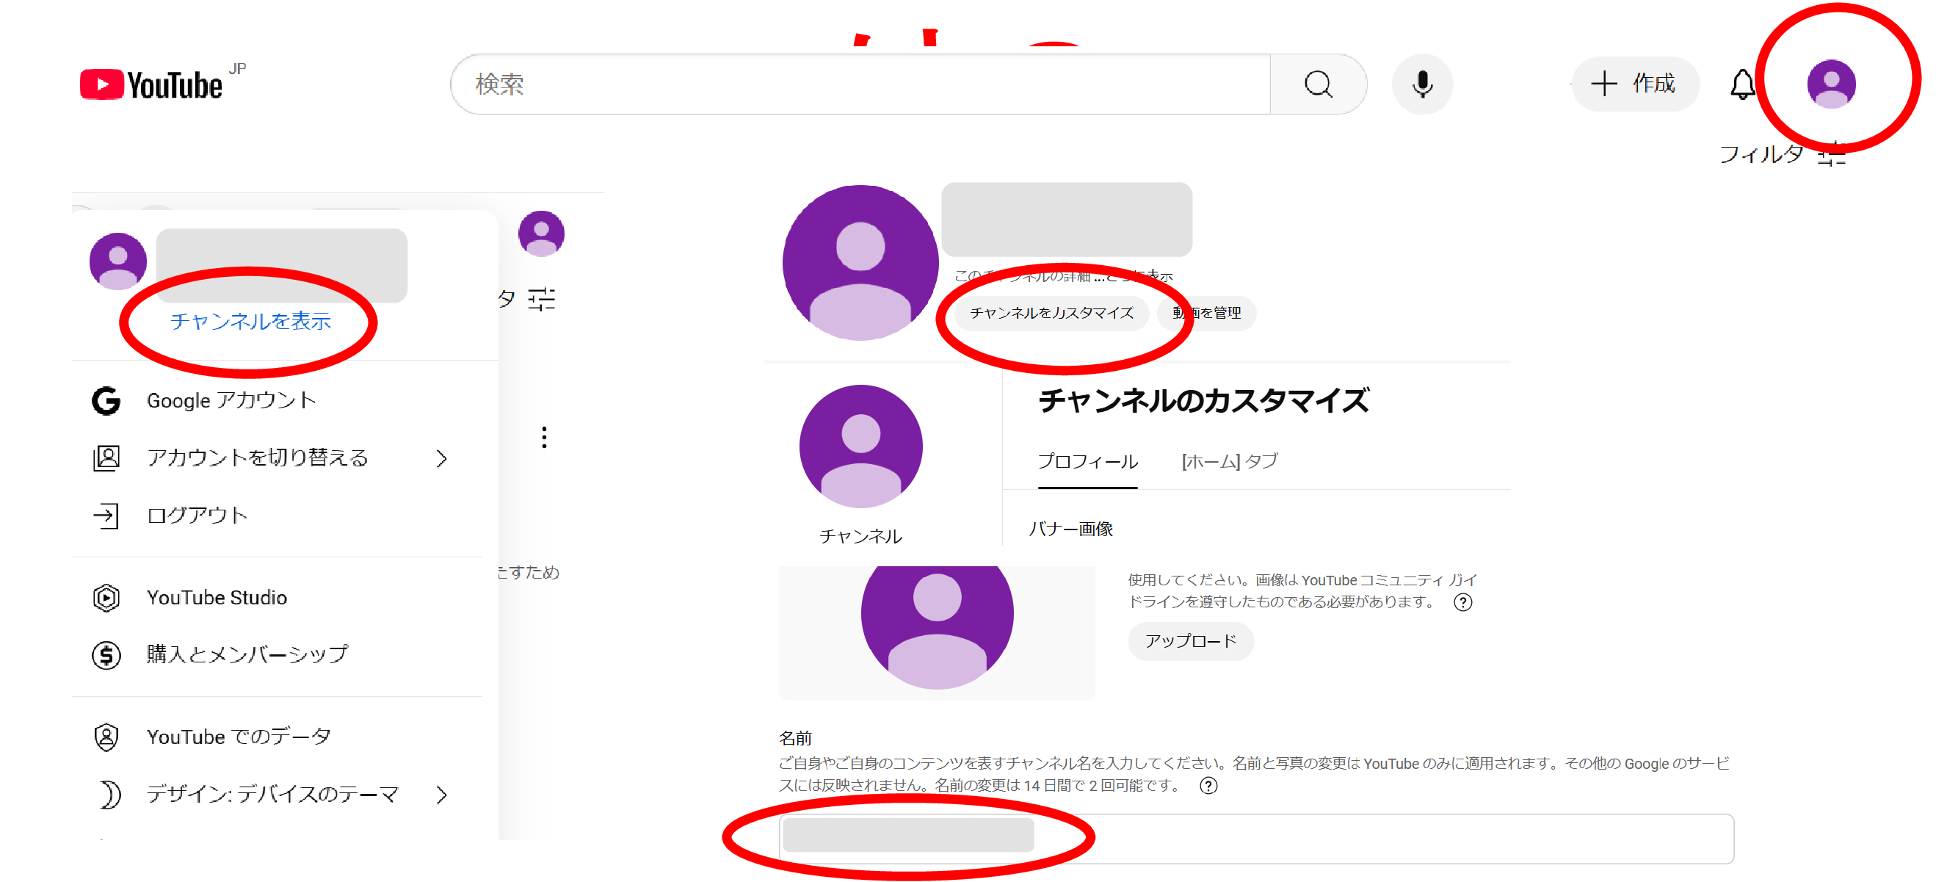
Task: Expand the アカウントを切り替える submenu arrow
Action: click(442, 458)
